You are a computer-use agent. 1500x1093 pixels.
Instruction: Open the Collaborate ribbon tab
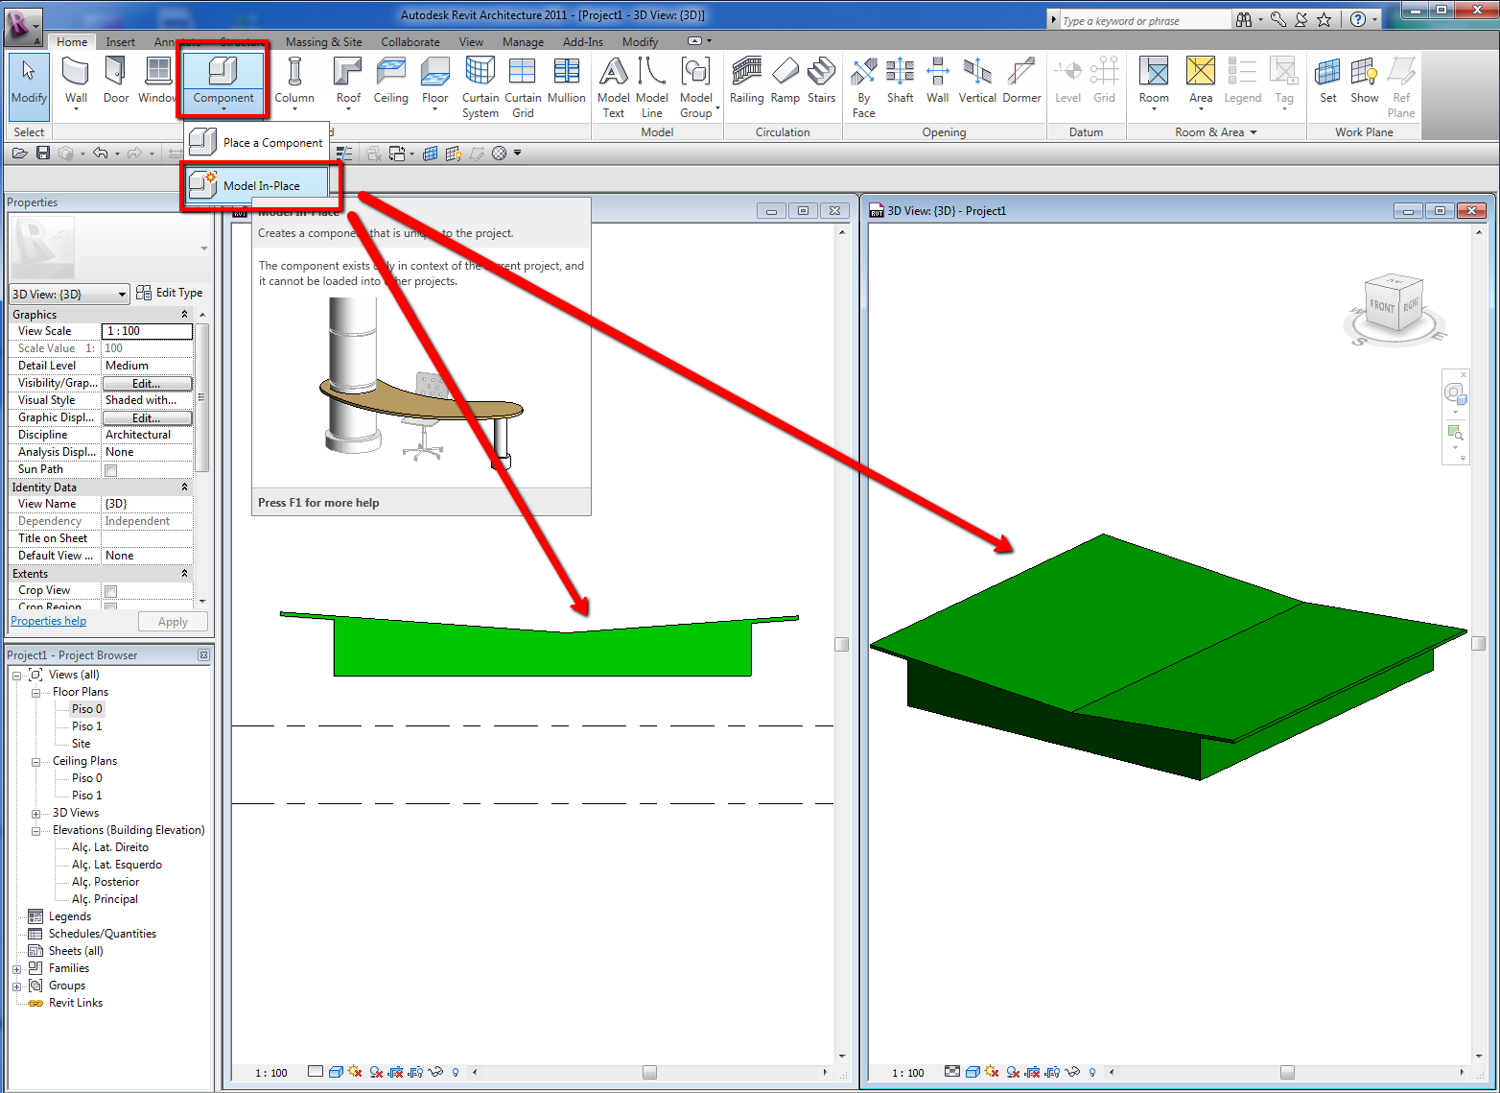410,42
